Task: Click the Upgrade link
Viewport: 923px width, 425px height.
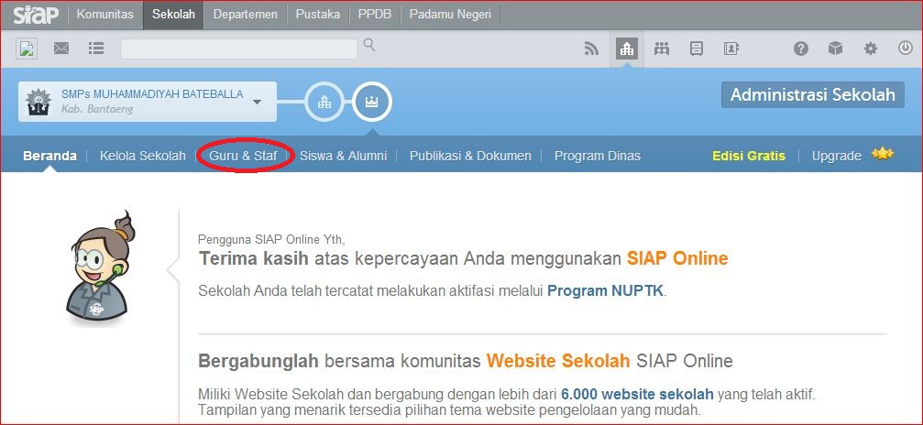Action: 837,156
